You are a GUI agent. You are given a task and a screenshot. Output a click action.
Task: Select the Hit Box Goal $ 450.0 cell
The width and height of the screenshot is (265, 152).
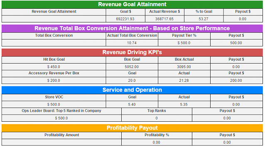pyautogui.click(x=54, y=67)
